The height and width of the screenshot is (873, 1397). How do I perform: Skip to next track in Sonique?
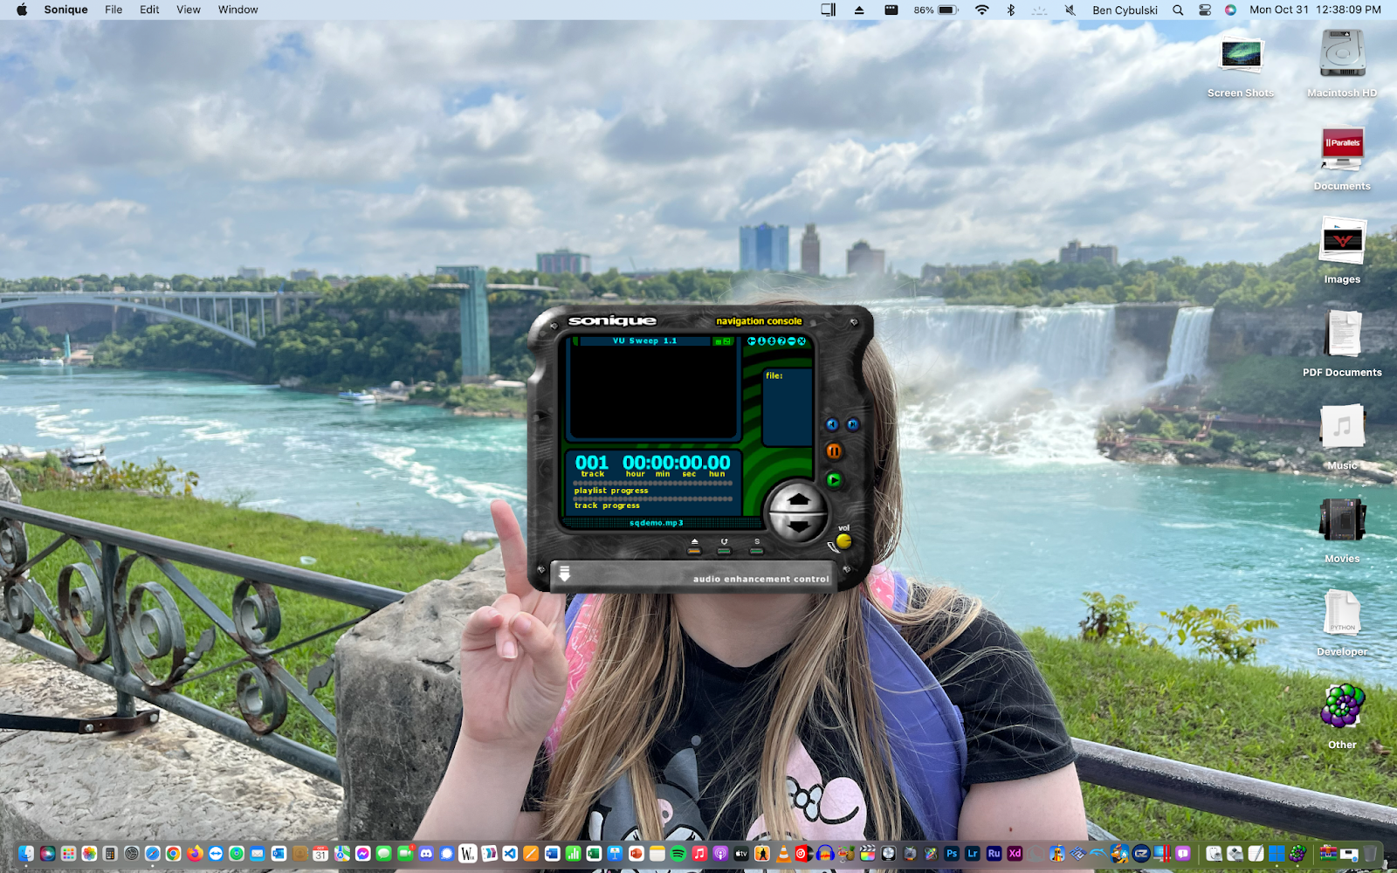(853, 424)
